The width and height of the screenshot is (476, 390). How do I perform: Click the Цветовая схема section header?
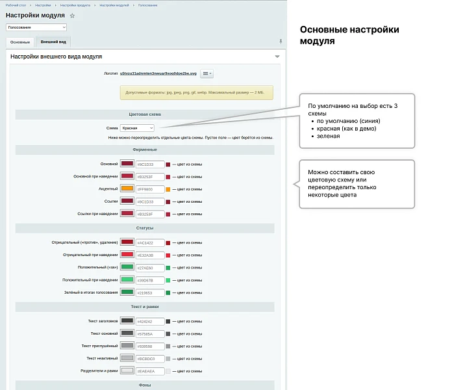tap(145, 114)
